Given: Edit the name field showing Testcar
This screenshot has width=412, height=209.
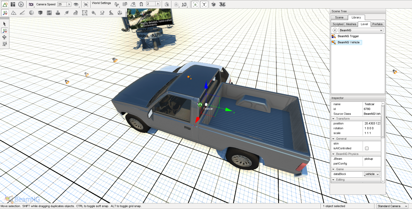Looking at the screenshot, I should 372,104.
